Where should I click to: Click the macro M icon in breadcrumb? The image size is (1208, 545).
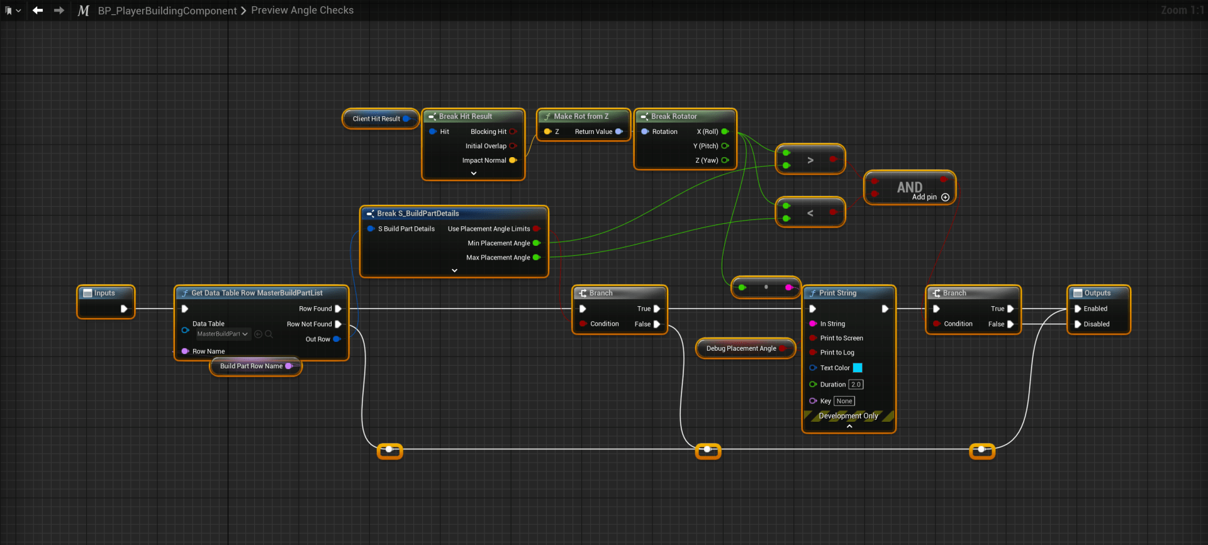click(x=83, y=11)
